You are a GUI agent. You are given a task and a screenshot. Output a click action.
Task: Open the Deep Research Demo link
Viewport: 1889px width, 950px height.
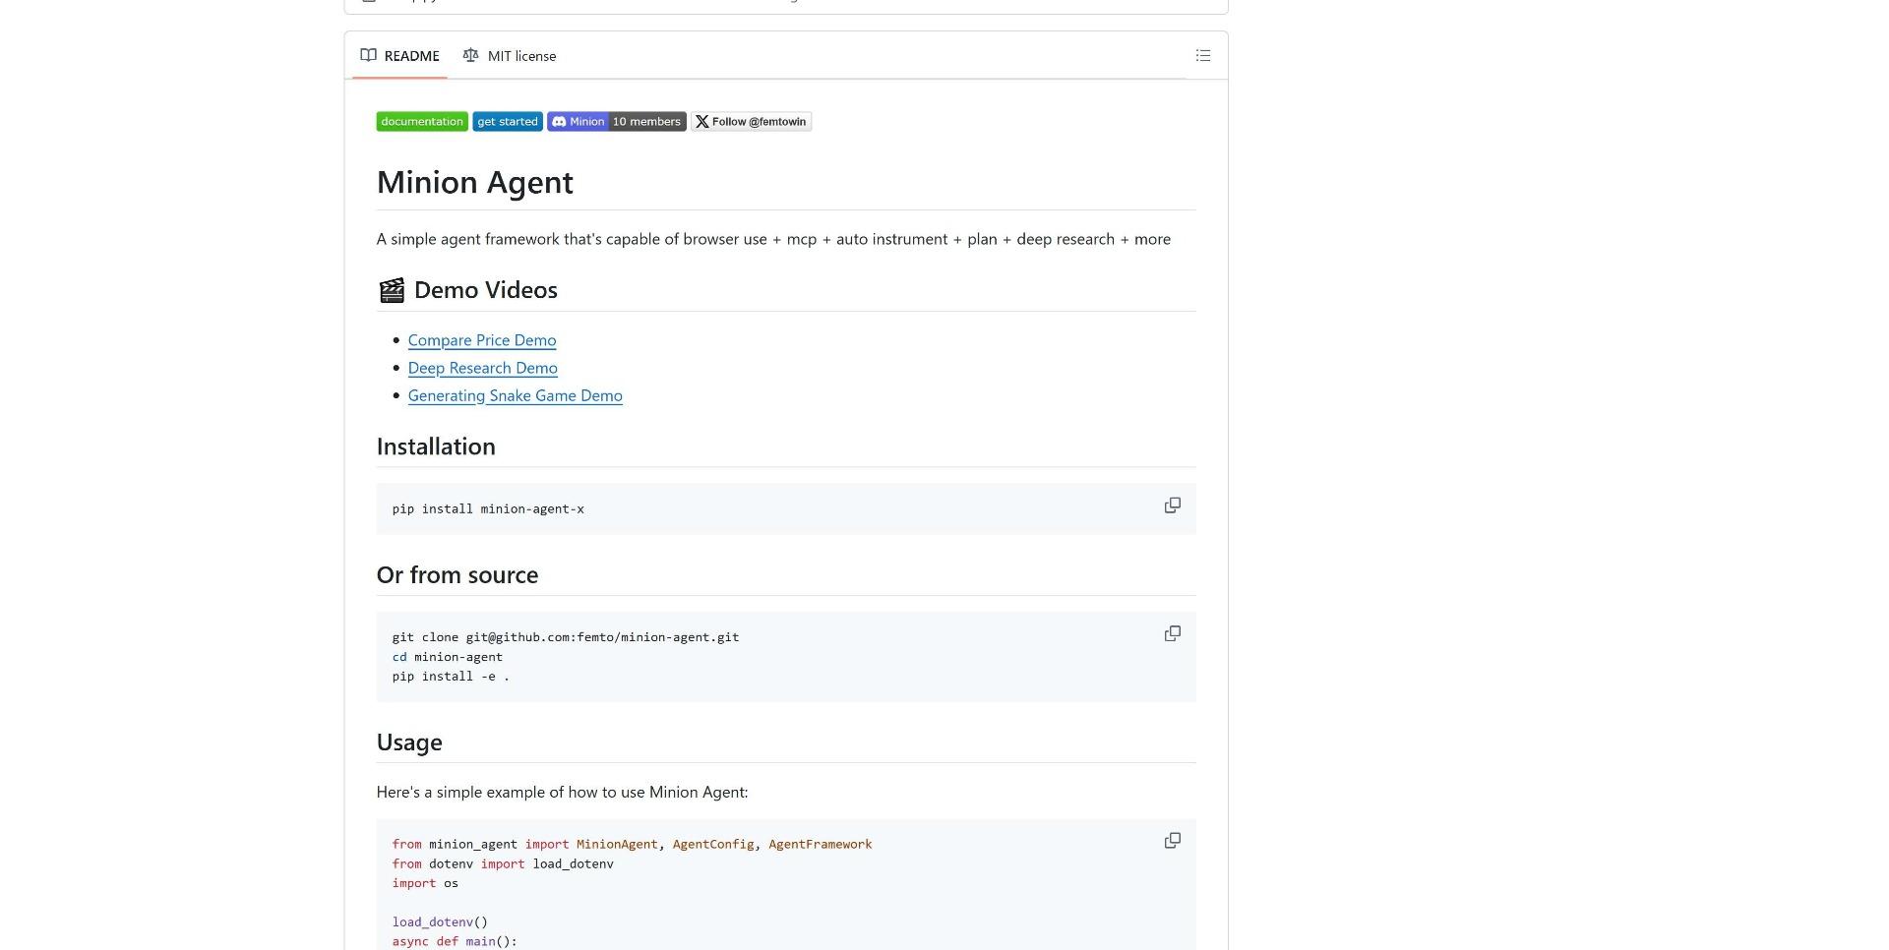coord(483,368)
